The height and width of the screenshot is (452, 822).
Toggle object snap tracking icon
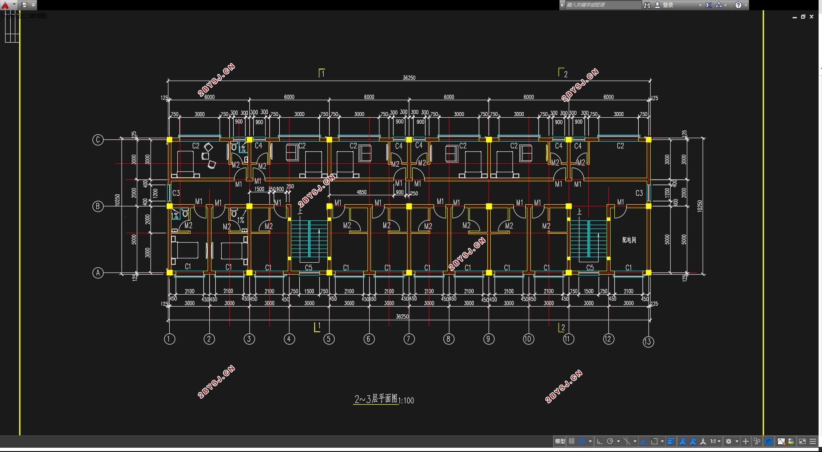coord(644,441)
